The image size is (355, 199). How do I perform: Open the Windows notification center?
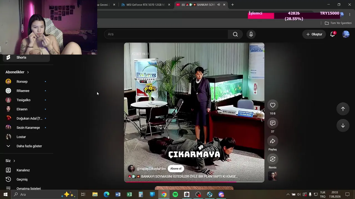pyautogui.click(x=347, y=195)
